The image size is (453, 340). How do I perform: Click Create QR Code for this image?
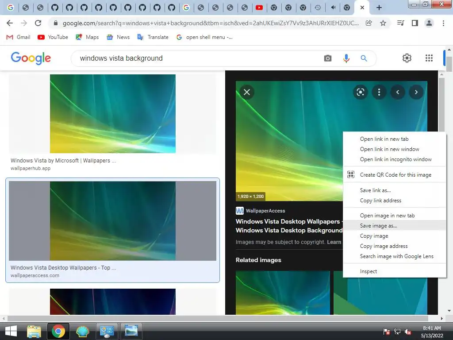[394, 174]
